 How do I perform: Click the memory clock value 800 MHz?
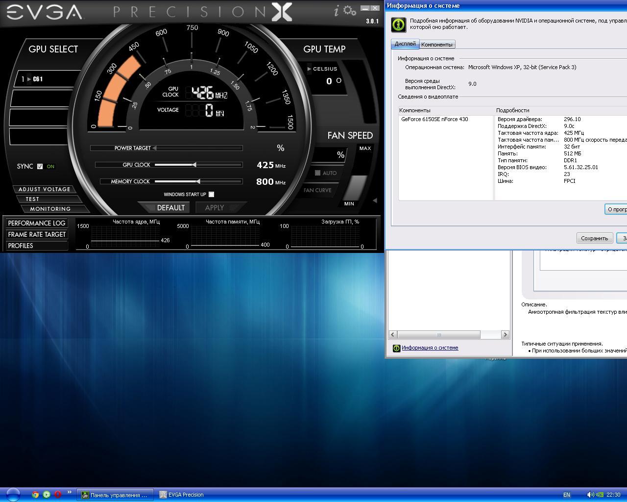pyautogui.click(x=271, y=182)
